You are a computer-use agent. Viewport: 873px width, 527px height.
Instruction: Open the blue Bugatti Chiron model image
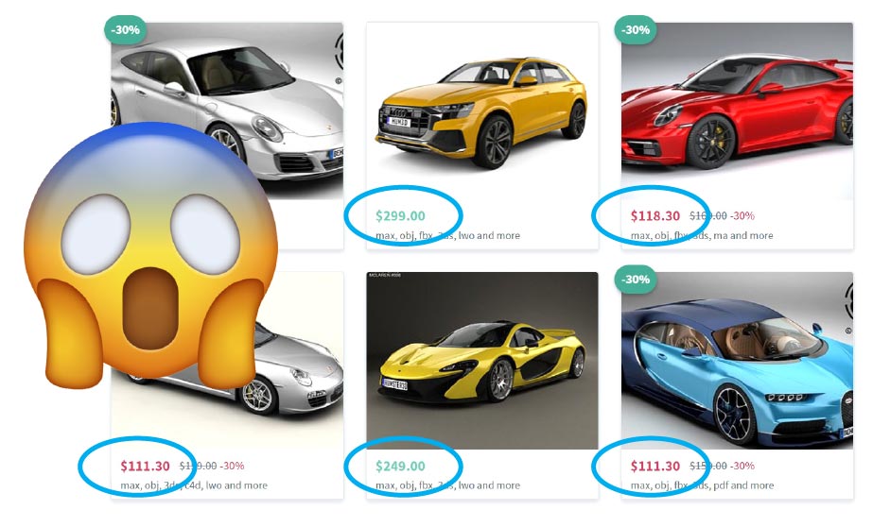pos(737,360)
